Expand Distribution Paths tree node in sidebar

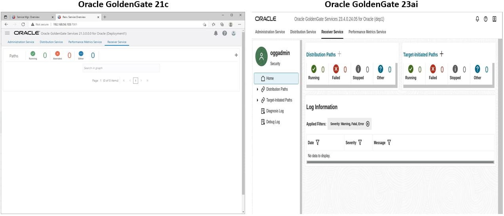[x=258, y=89]
